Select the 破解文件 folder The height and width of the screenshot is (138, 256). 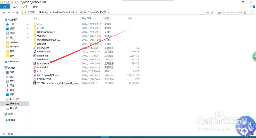pos(42,44)
